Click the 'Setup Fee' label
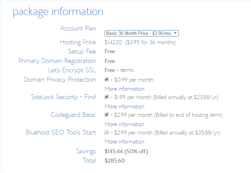The height and width of the screenshot is (173, 251). 82,52
